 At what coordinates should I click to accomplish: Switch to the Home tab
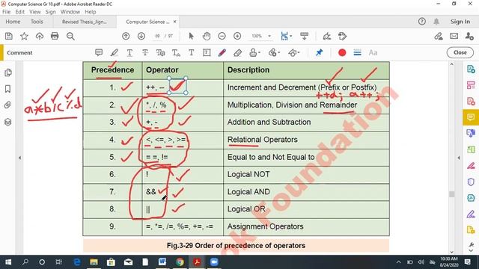pyautogui.click(x=13, y=22)
